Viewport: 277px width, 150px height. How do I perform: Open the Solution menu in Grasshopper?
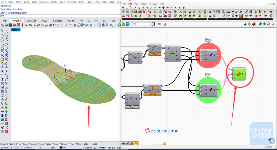pos(154,4)
